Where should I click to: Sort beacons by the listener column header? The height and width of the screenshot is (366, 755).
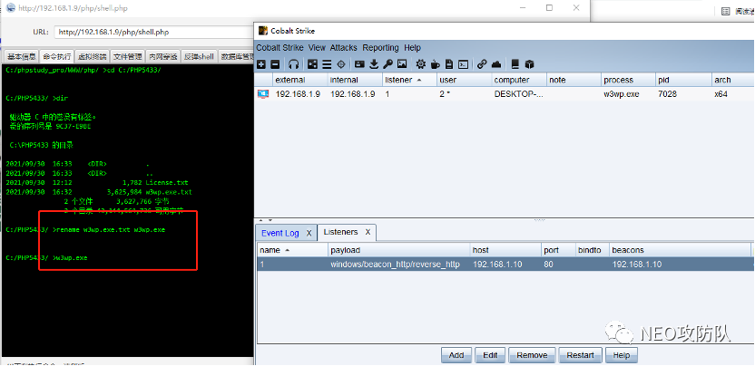397,80
